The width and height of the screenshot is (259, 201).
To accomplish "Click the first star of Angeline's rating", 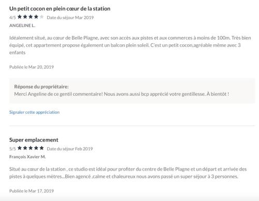I will tap(20, 17).
